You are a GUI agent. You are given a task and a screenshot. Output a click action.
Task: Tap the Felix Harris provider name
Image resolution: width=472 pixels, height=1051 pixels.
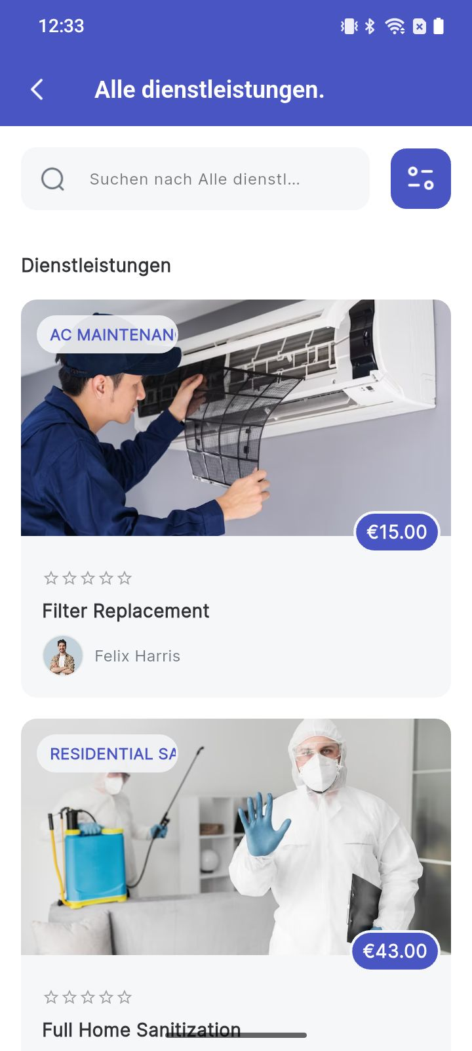138,656
